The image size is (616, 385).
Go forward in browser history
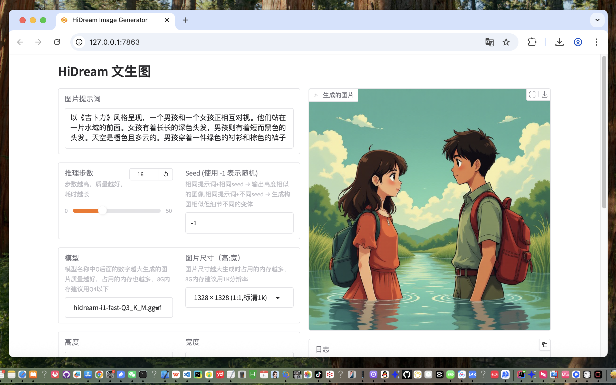[38, 42]
